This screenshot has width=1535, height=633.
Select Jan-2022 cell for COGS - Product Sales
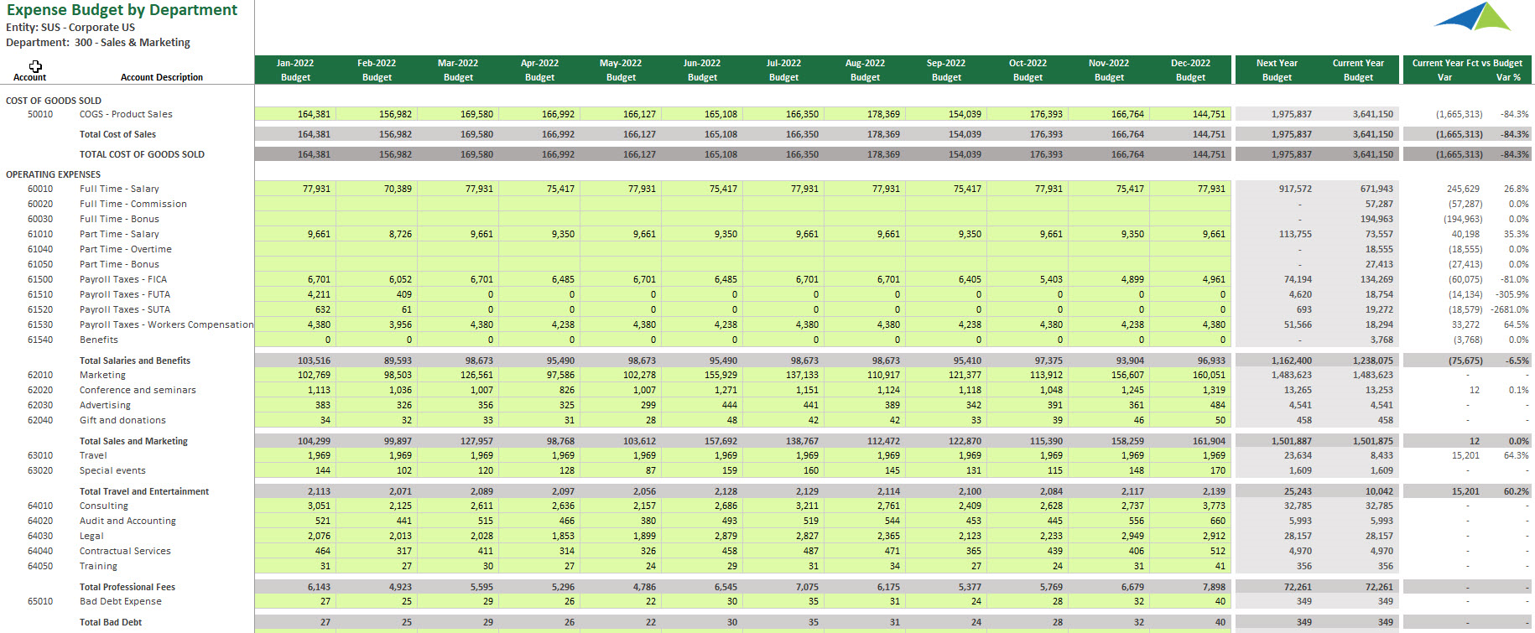pos(295,114)
